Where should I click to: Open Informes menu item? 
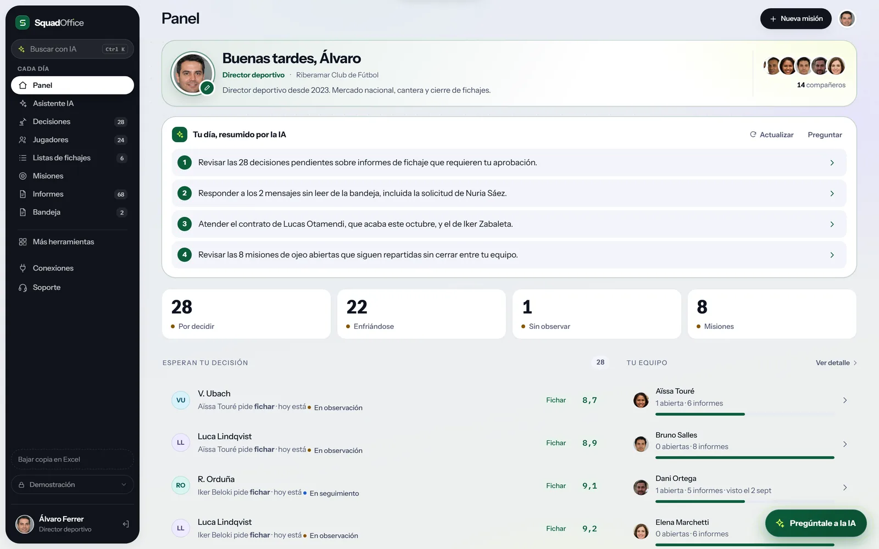(73, 194)
